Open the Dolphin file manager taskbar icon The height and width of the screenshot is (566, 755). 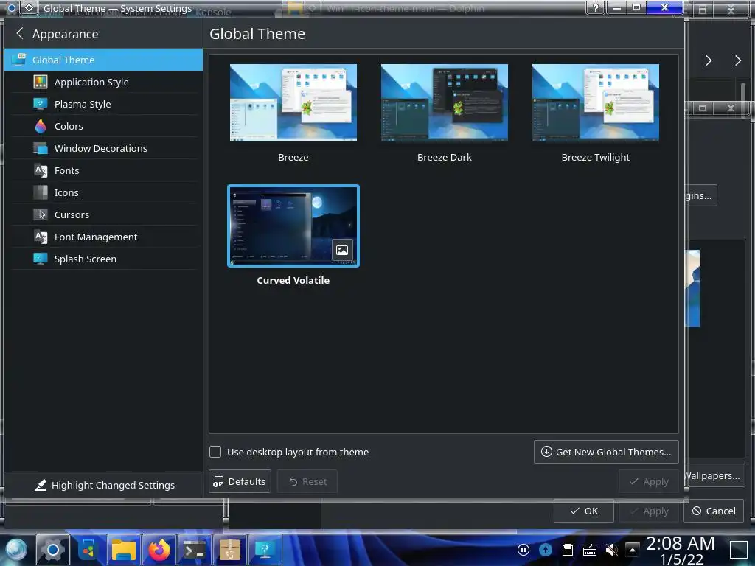click(124, 550)
